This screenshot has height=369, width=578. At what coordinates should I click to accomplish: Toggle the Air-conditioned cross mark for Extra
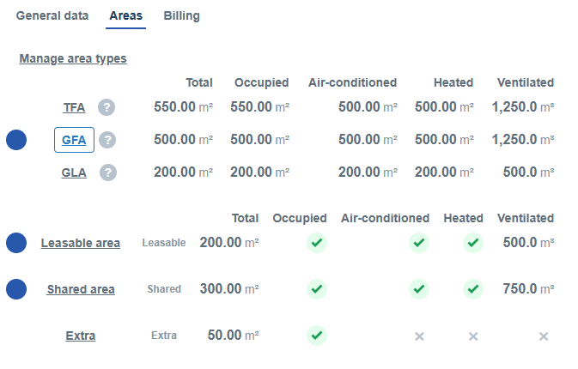[x=419, y=336]
